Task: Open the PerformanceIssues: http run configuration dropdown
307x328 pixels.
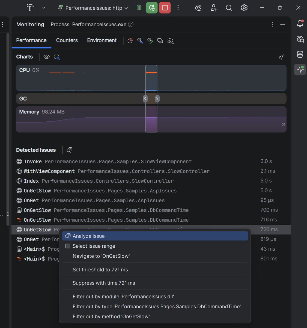Action: point(93,8)
